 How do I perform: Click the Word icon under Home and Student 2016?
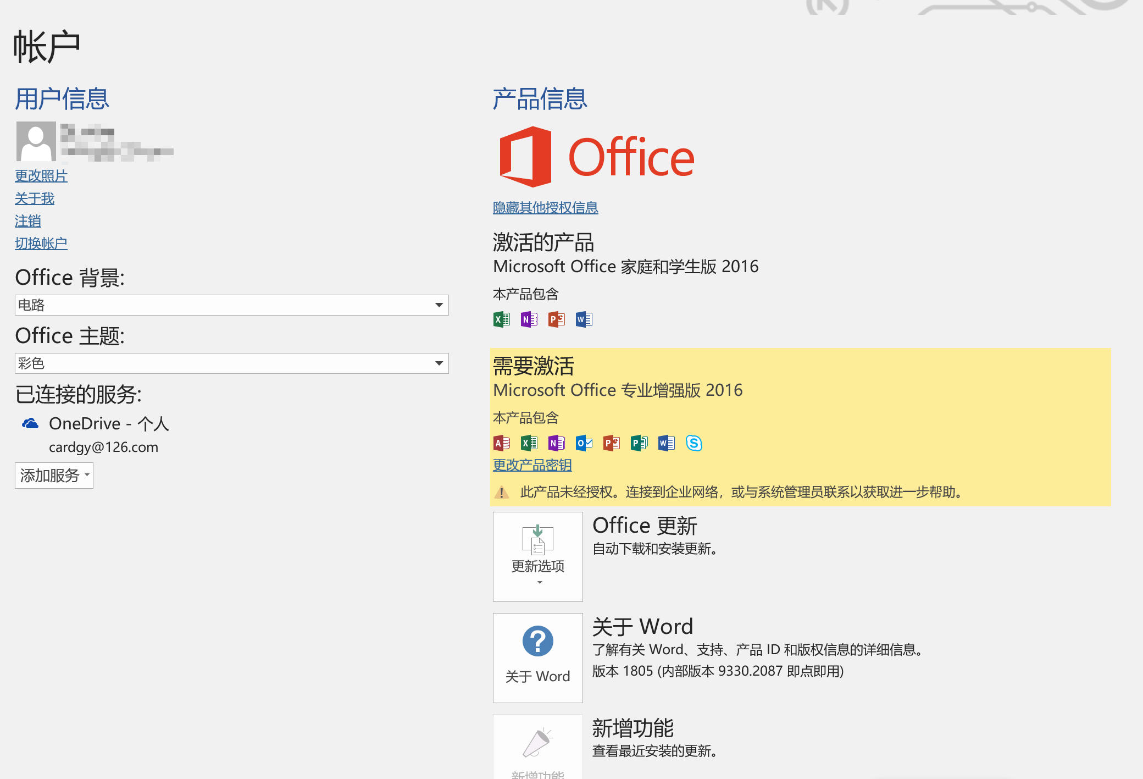(584, 319)
